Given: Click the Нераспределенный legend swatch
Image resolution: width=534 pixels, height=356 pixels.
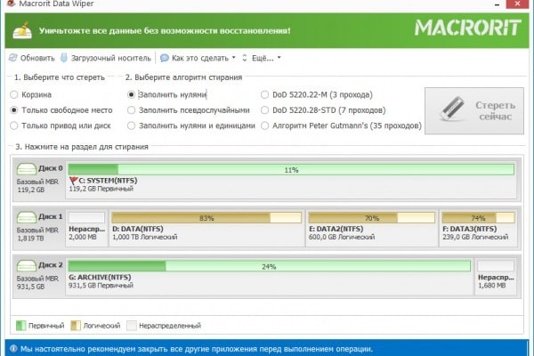Looking at the screenshot, I should click(132, 326).
